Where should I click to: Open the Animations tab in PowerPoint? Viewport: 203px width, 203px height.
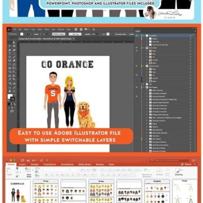click(67, 164)
